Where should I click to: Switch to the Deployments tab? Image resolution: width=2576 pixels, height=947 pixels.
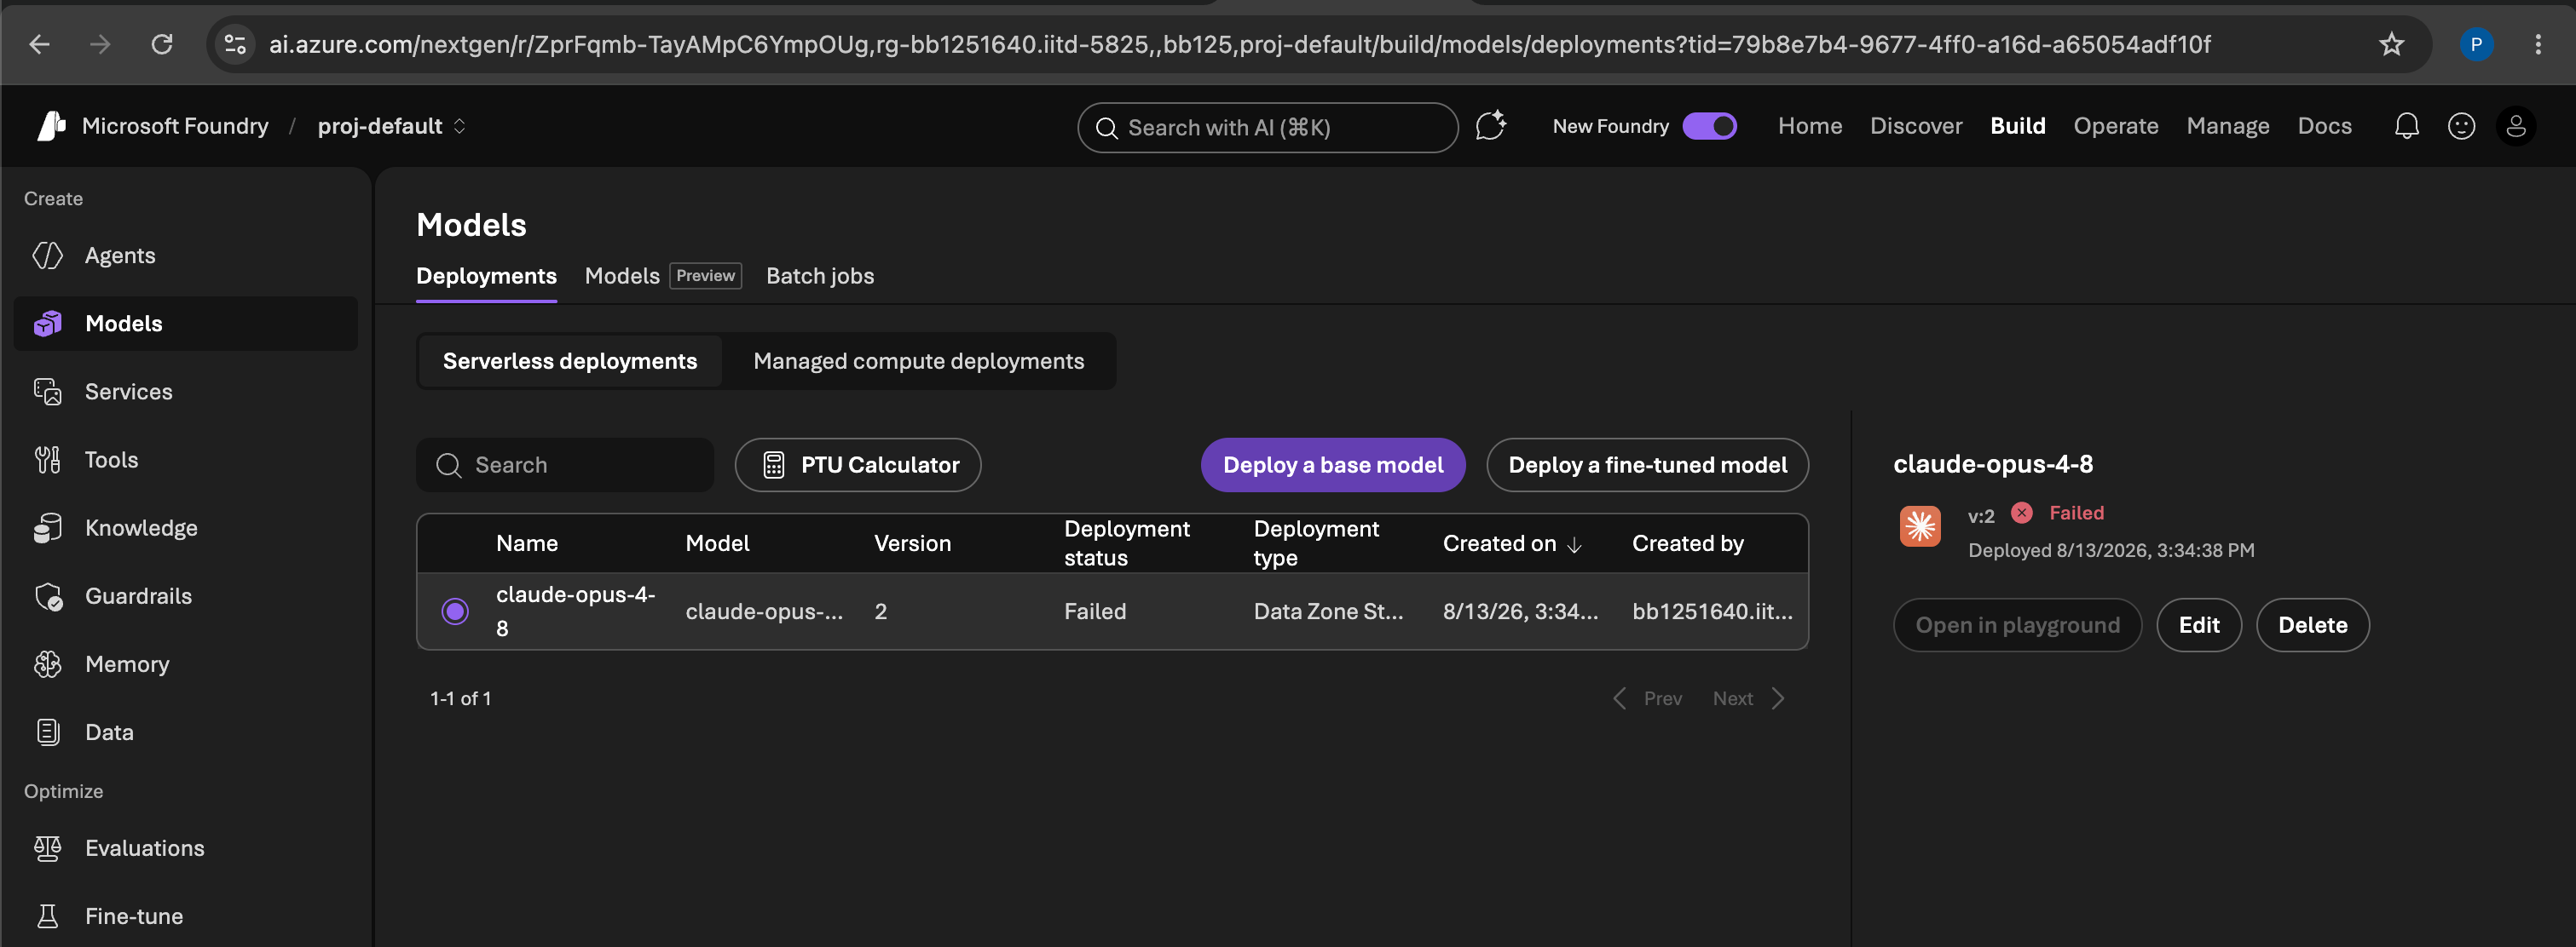tap(486, 276)
